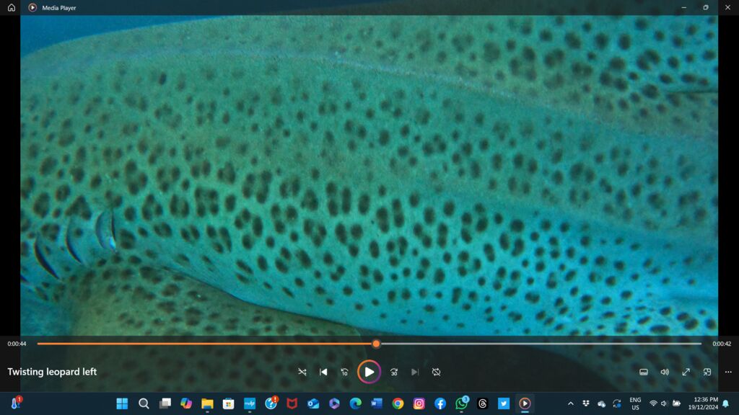Open Windows Start menu
The width and height of the screenshot is (739, 415).
click(x=122, y=403)
